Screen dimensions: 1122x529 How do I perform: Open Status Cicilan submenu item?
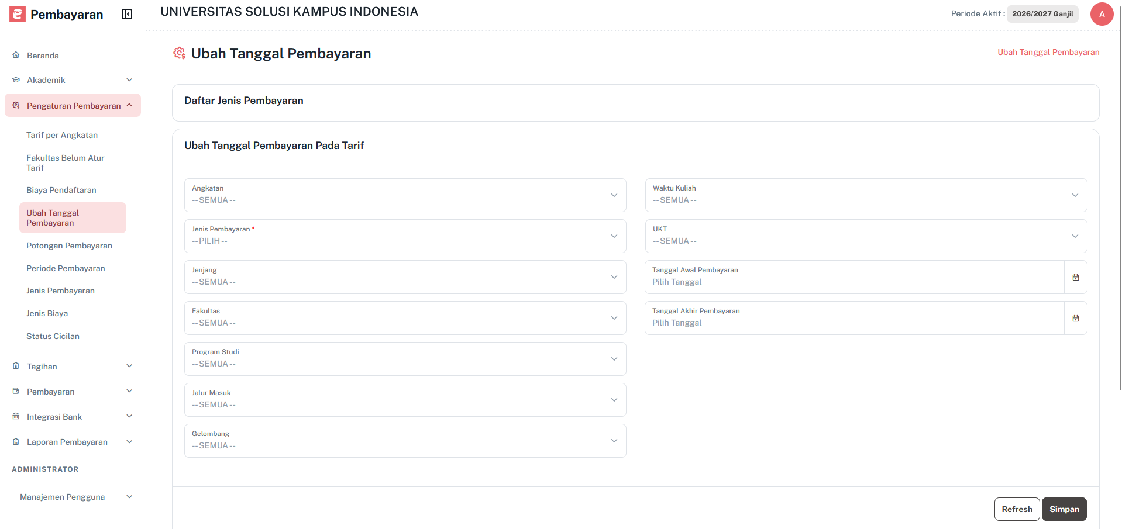click(x=53, y=336)
